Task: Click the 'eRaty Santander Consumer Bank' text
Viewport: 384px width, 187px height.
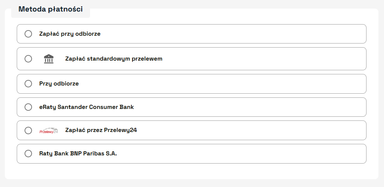Action: pos(87,107)
